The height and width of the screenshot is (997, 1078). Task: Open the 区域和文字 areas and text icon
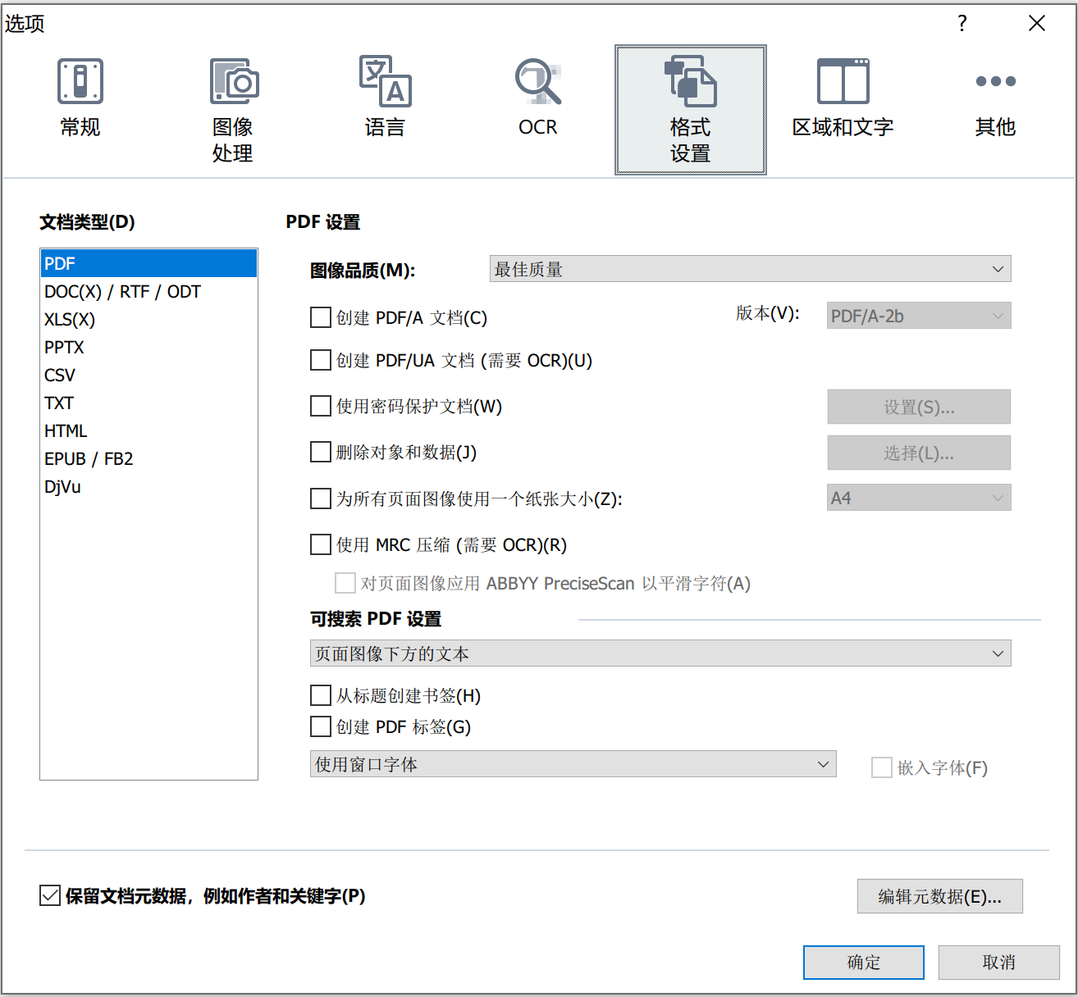coord(843,81)
